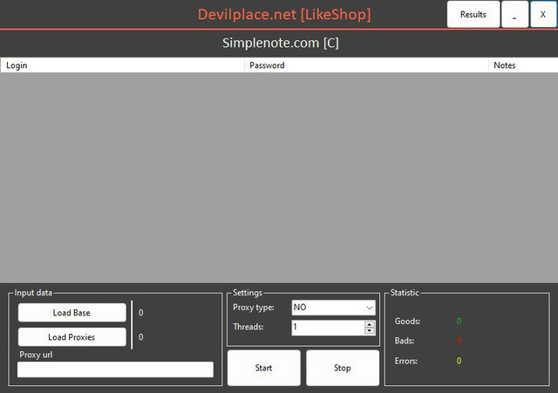Click the Settings group title
This screenshot has width=558, height=393.
248,293
